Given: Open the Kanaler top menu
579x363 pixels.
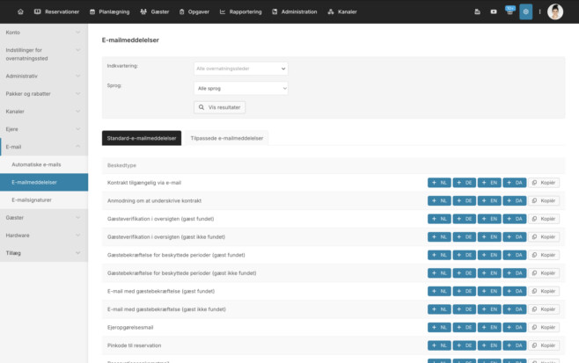Looking at the screenshot, I should pyautogui.click(x=342, y=11).
